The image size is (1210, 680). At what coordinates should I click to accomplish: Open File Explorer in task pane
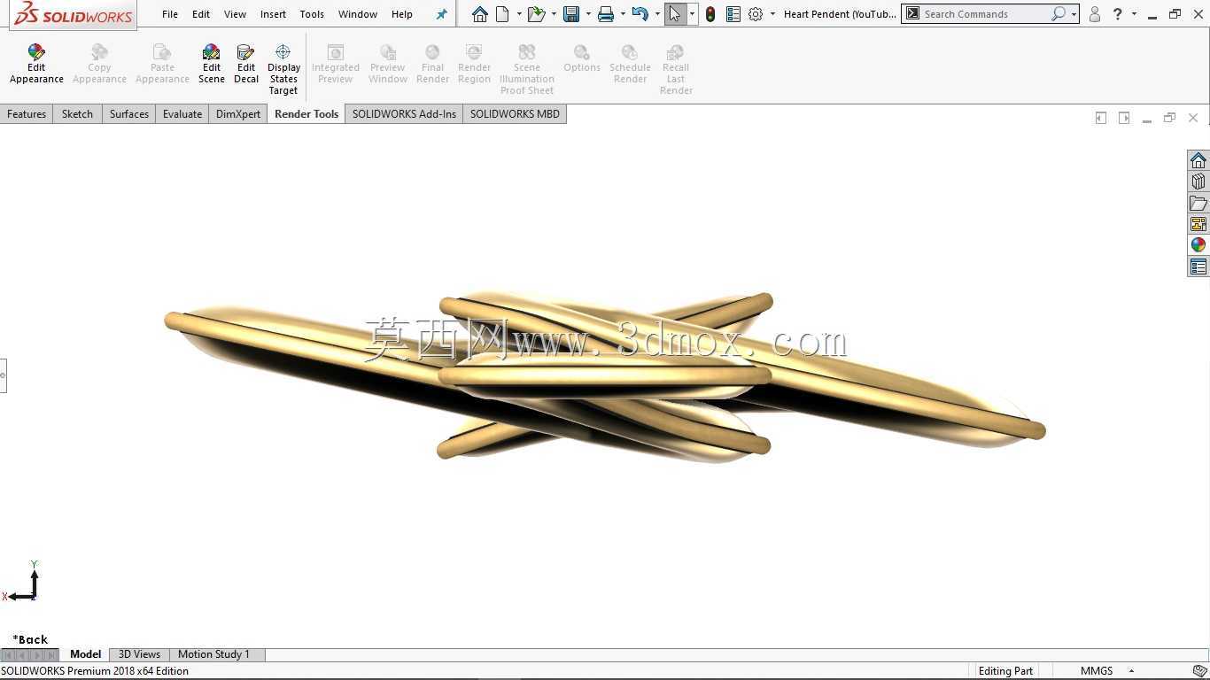pos(1198,203)
